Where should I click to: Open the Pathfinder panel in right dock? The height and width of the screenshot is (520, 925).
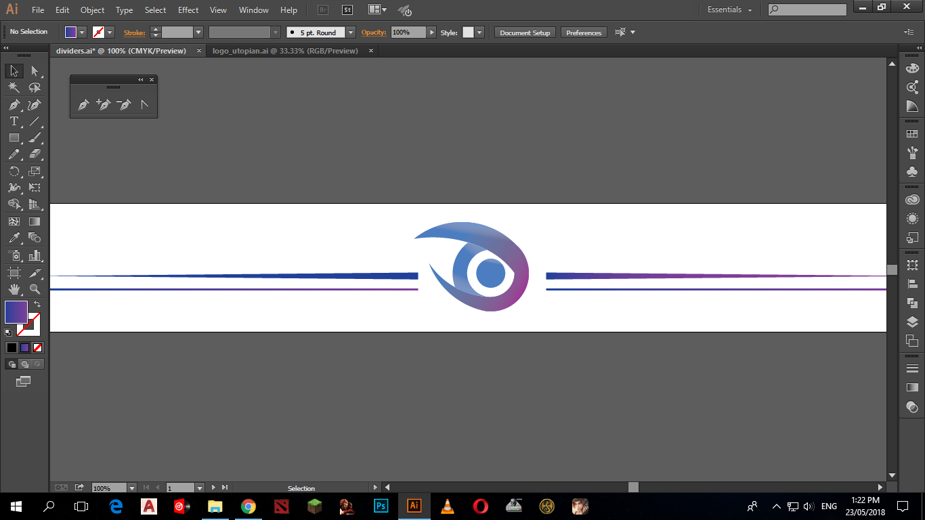tap(912, 303)
